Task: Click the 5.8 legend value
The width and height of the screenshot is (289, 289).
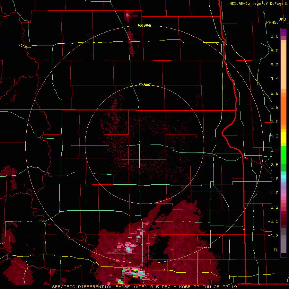Action: (x=275, y=108)
